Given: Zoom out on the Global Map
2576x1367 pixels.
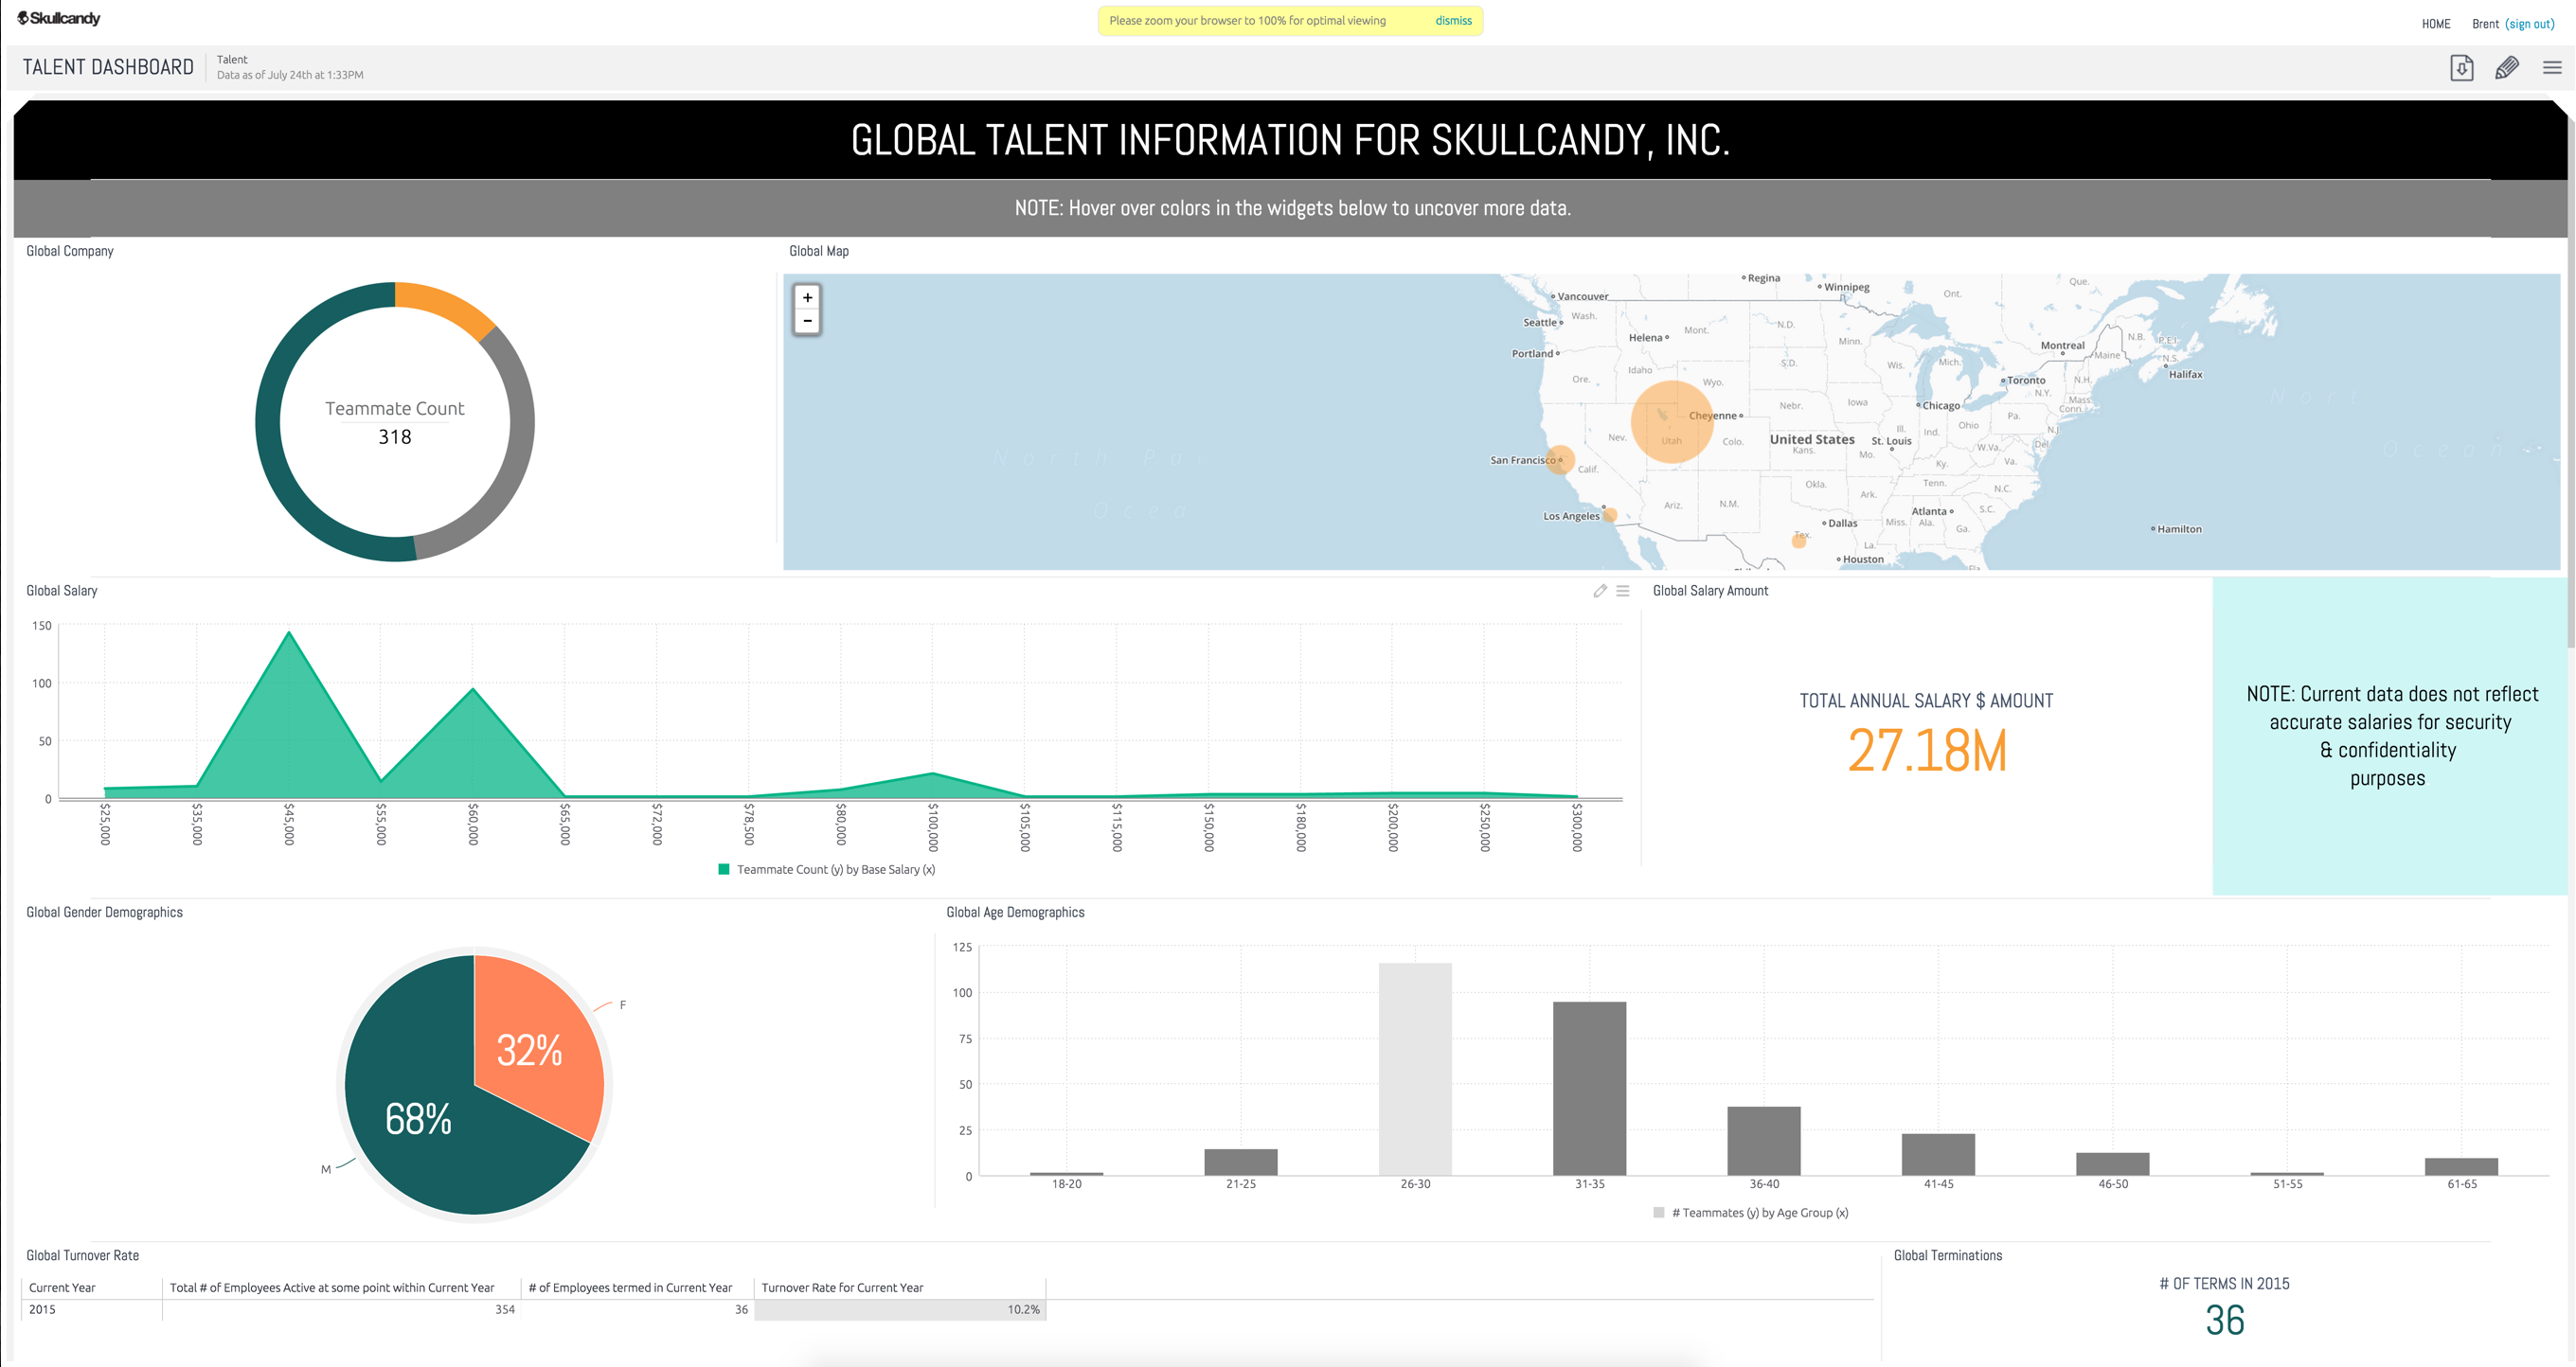Looking at the screenshot, I should (x=807, y=321).
